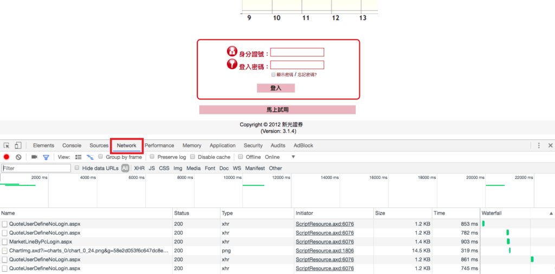555x274 pixels.
Task: Open the Audits tab
Action: pos(278,145)
